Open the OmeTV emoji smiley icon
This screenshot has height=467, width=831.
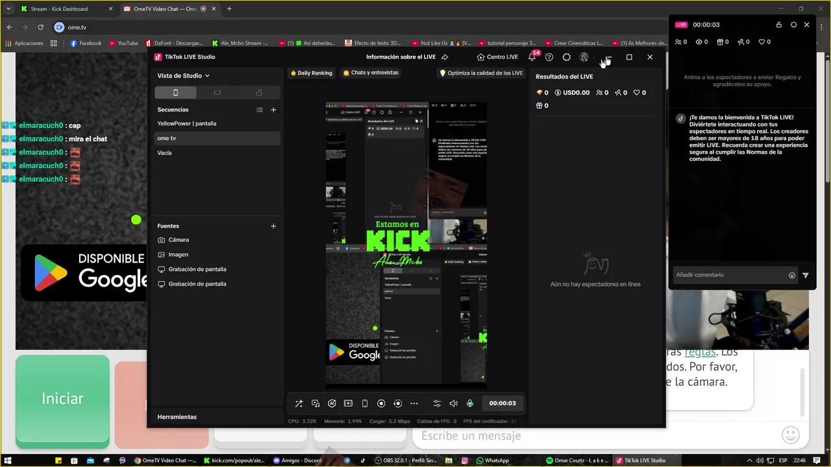790,435
